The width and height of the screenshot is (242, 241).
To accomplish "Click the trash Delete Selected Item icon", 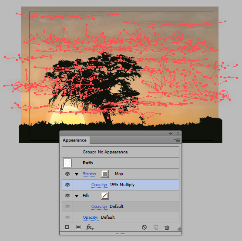I will pos(167,227).
